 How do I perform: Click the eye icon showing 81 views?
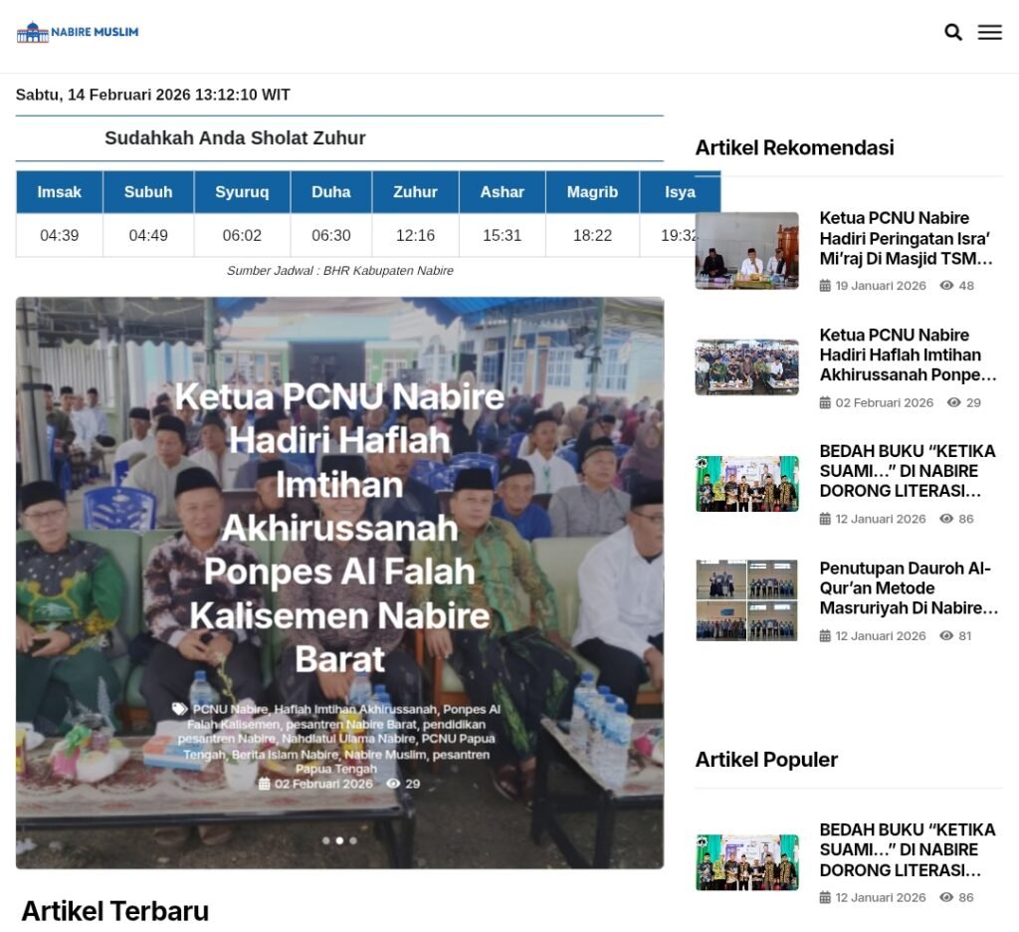(946, 635)
